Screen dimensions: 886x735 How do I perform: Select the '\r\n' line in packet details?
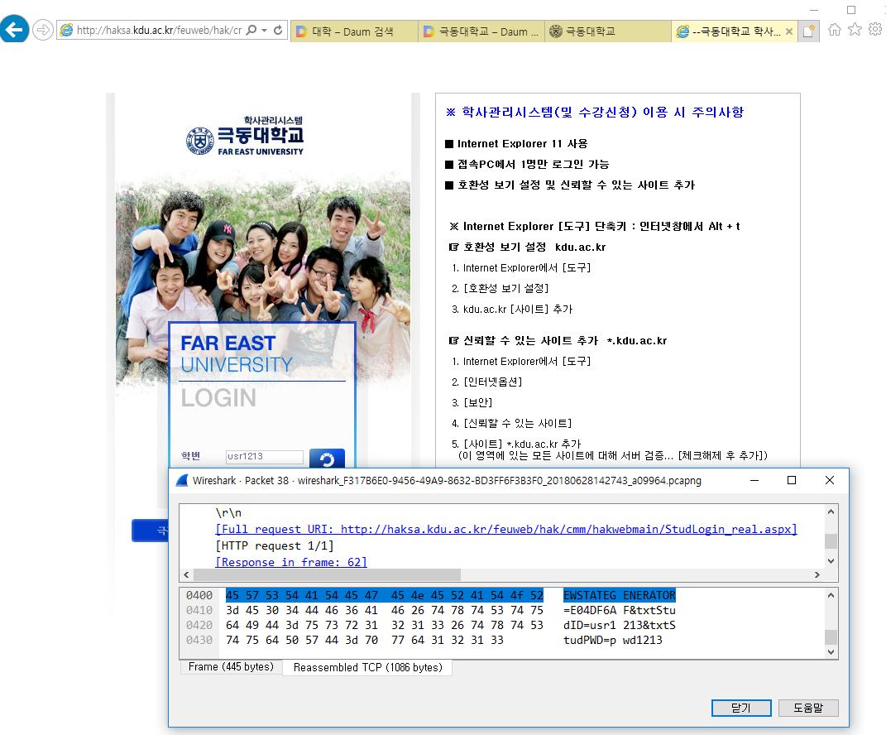[228, 513]
